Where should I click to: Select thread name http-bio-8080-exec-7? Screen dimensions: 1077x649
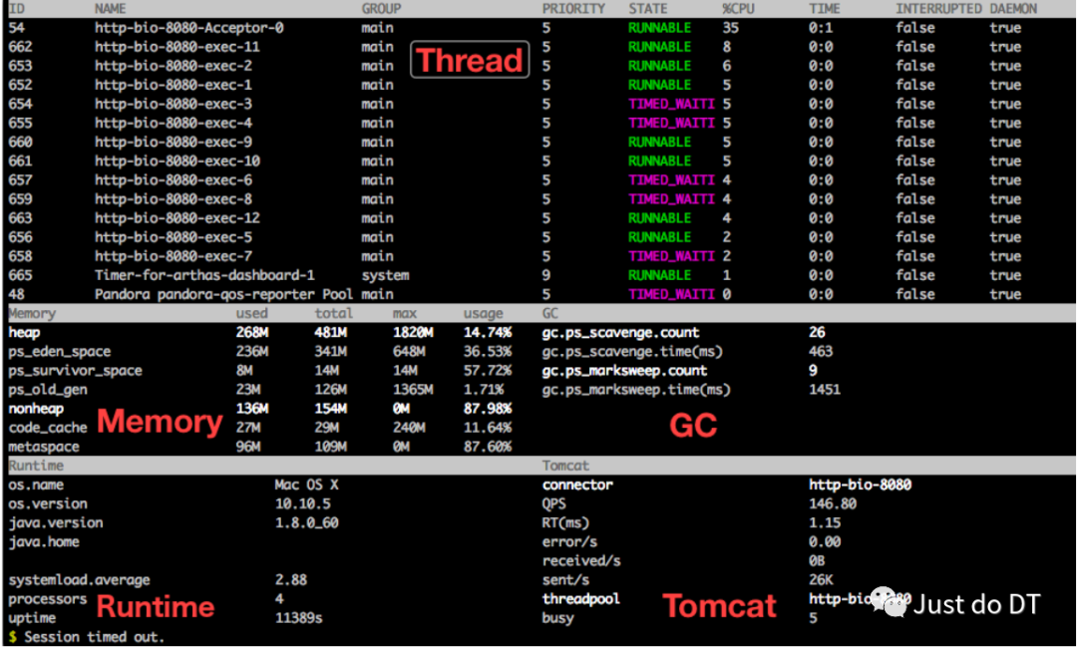click(x=174, y=256)
